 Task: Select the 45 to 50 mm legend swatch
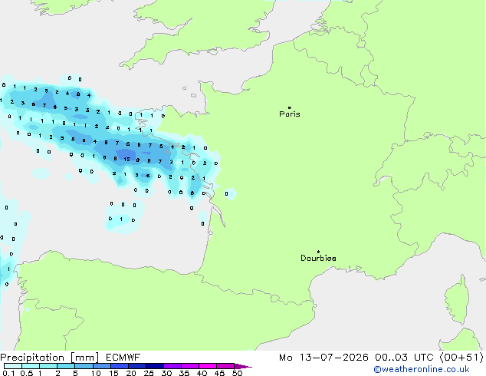tap(225, 366)
